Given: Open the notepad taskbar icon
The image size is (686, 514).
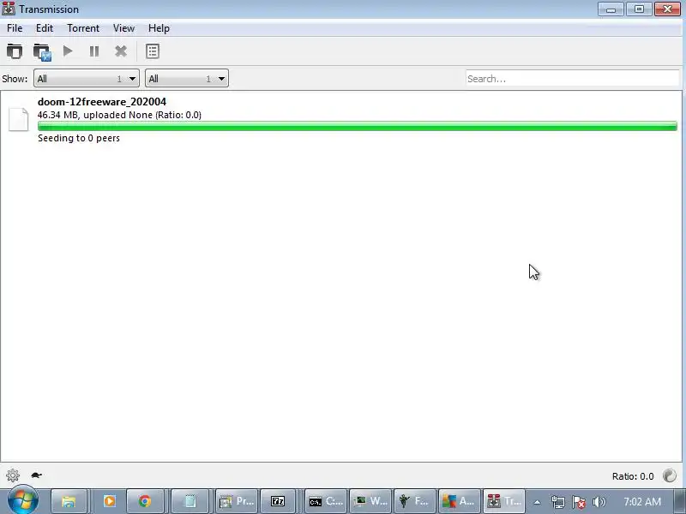Looking at the screenshot, I should [190, 501].
